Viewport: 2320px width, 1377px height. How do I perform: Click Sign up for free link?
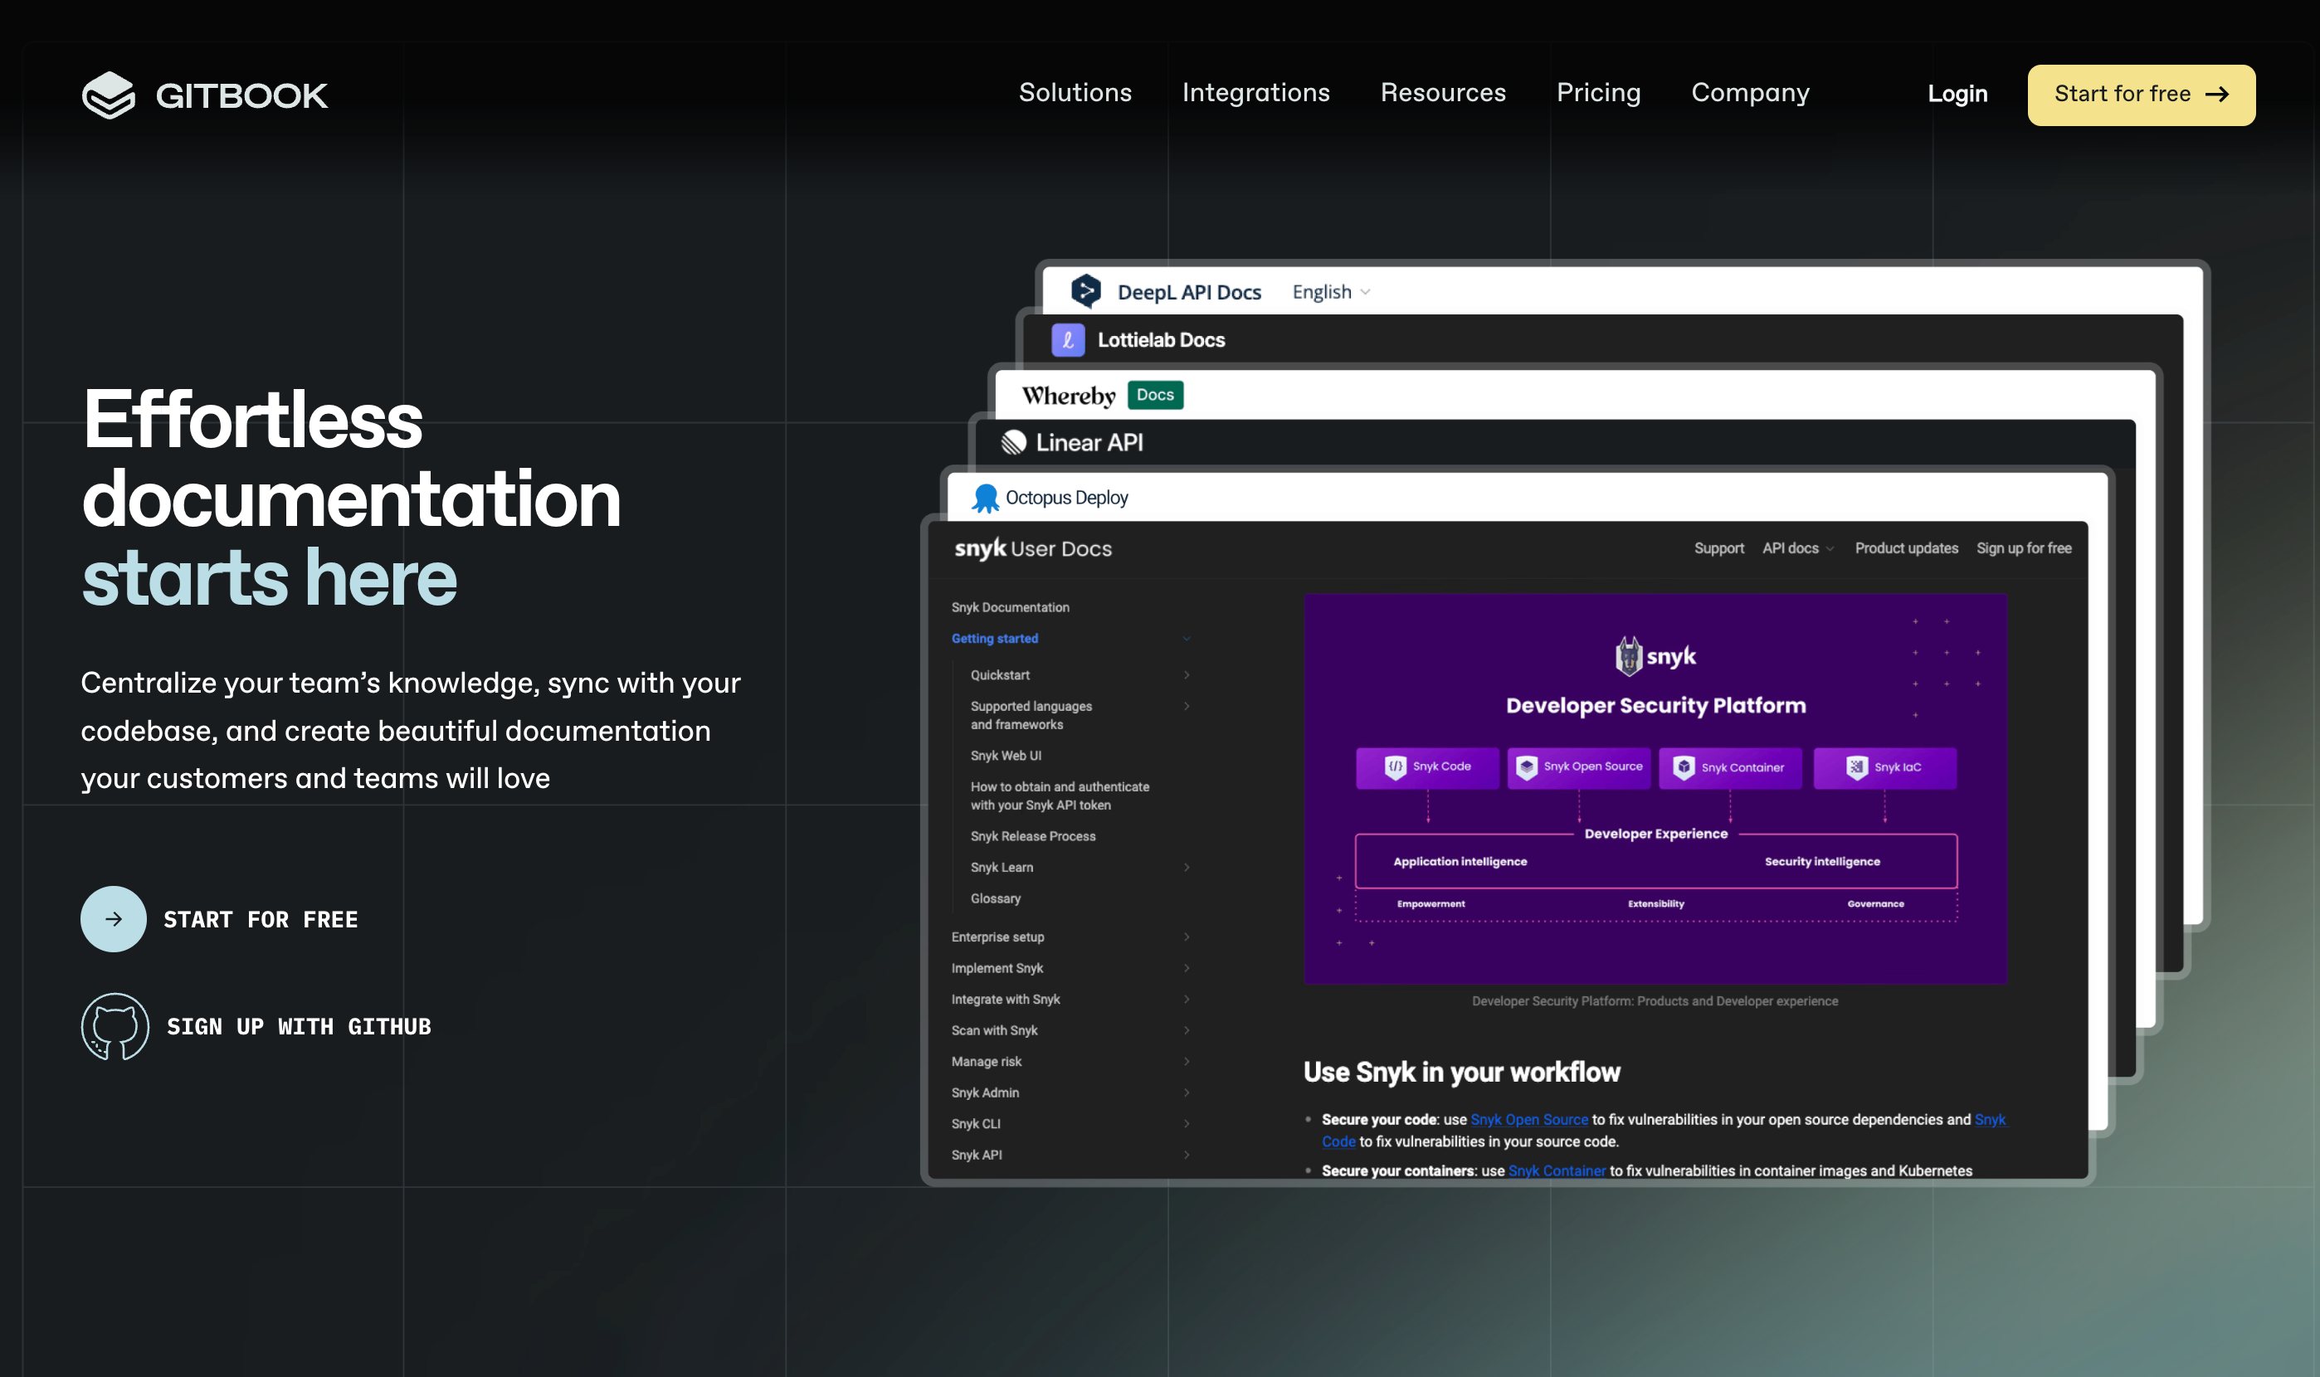point(2023,548)
